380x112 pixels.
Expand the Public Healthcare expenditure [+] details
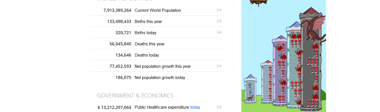pos(219,107)
